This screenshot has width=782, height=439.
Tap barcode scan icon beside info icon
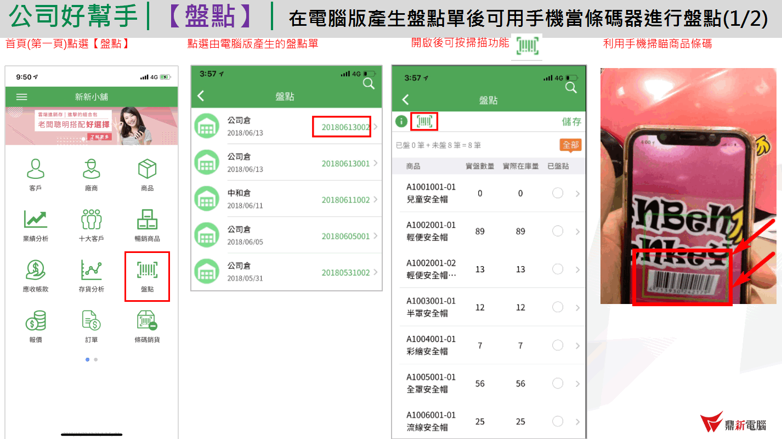425,122
